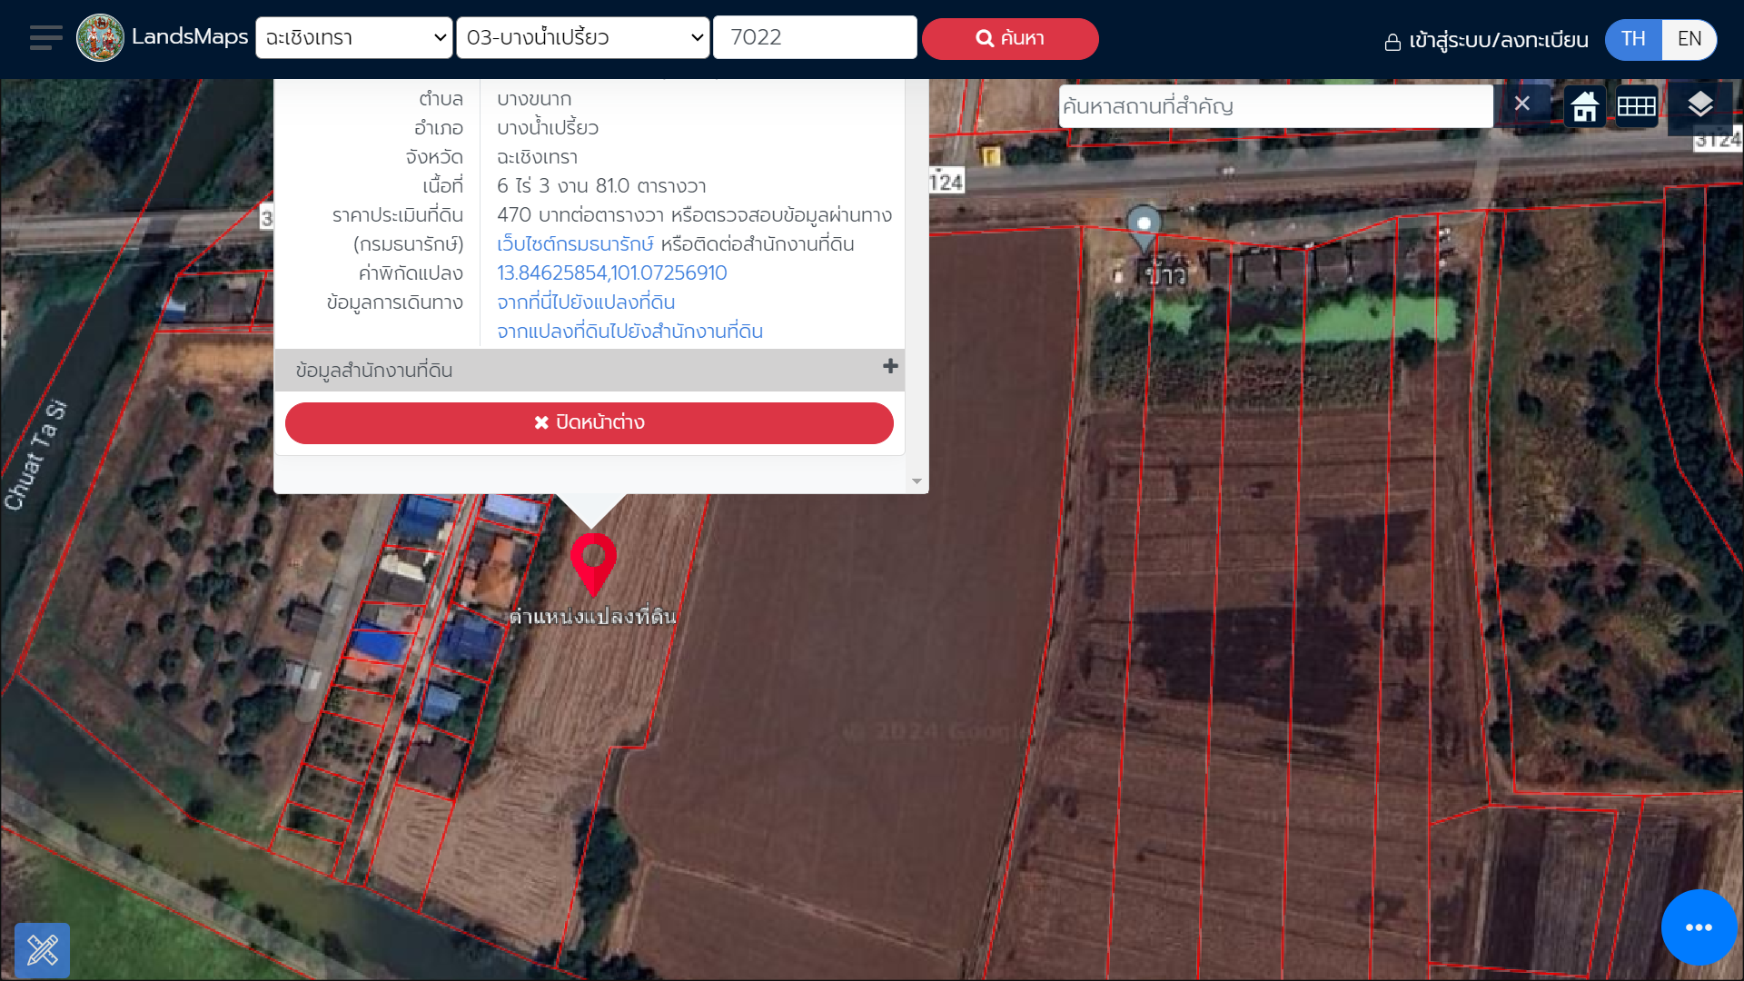
Task: Open the map layers icon
Action: pos(1699,106)
